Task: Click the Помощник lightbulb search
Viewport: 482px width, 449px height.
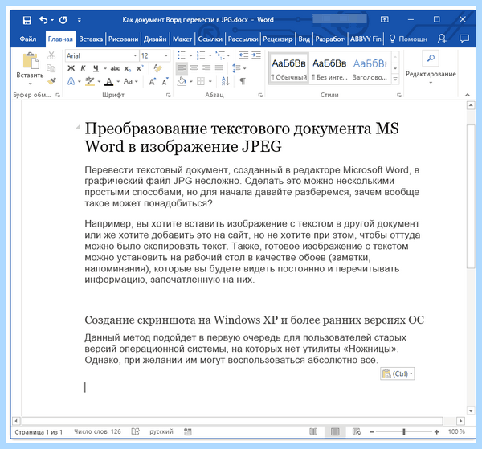Action: pyautogui.click(x=408, y=39)
